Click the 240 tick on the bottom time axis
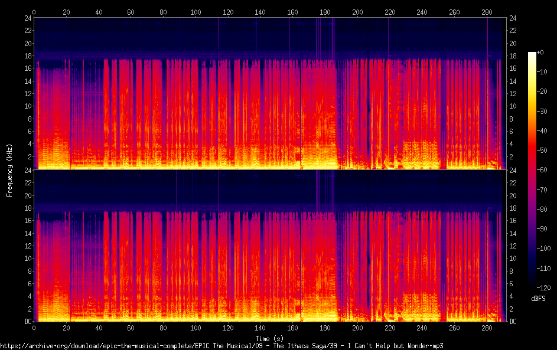The width and height of the screenshot is (557, 350). [x=422, y=329]
